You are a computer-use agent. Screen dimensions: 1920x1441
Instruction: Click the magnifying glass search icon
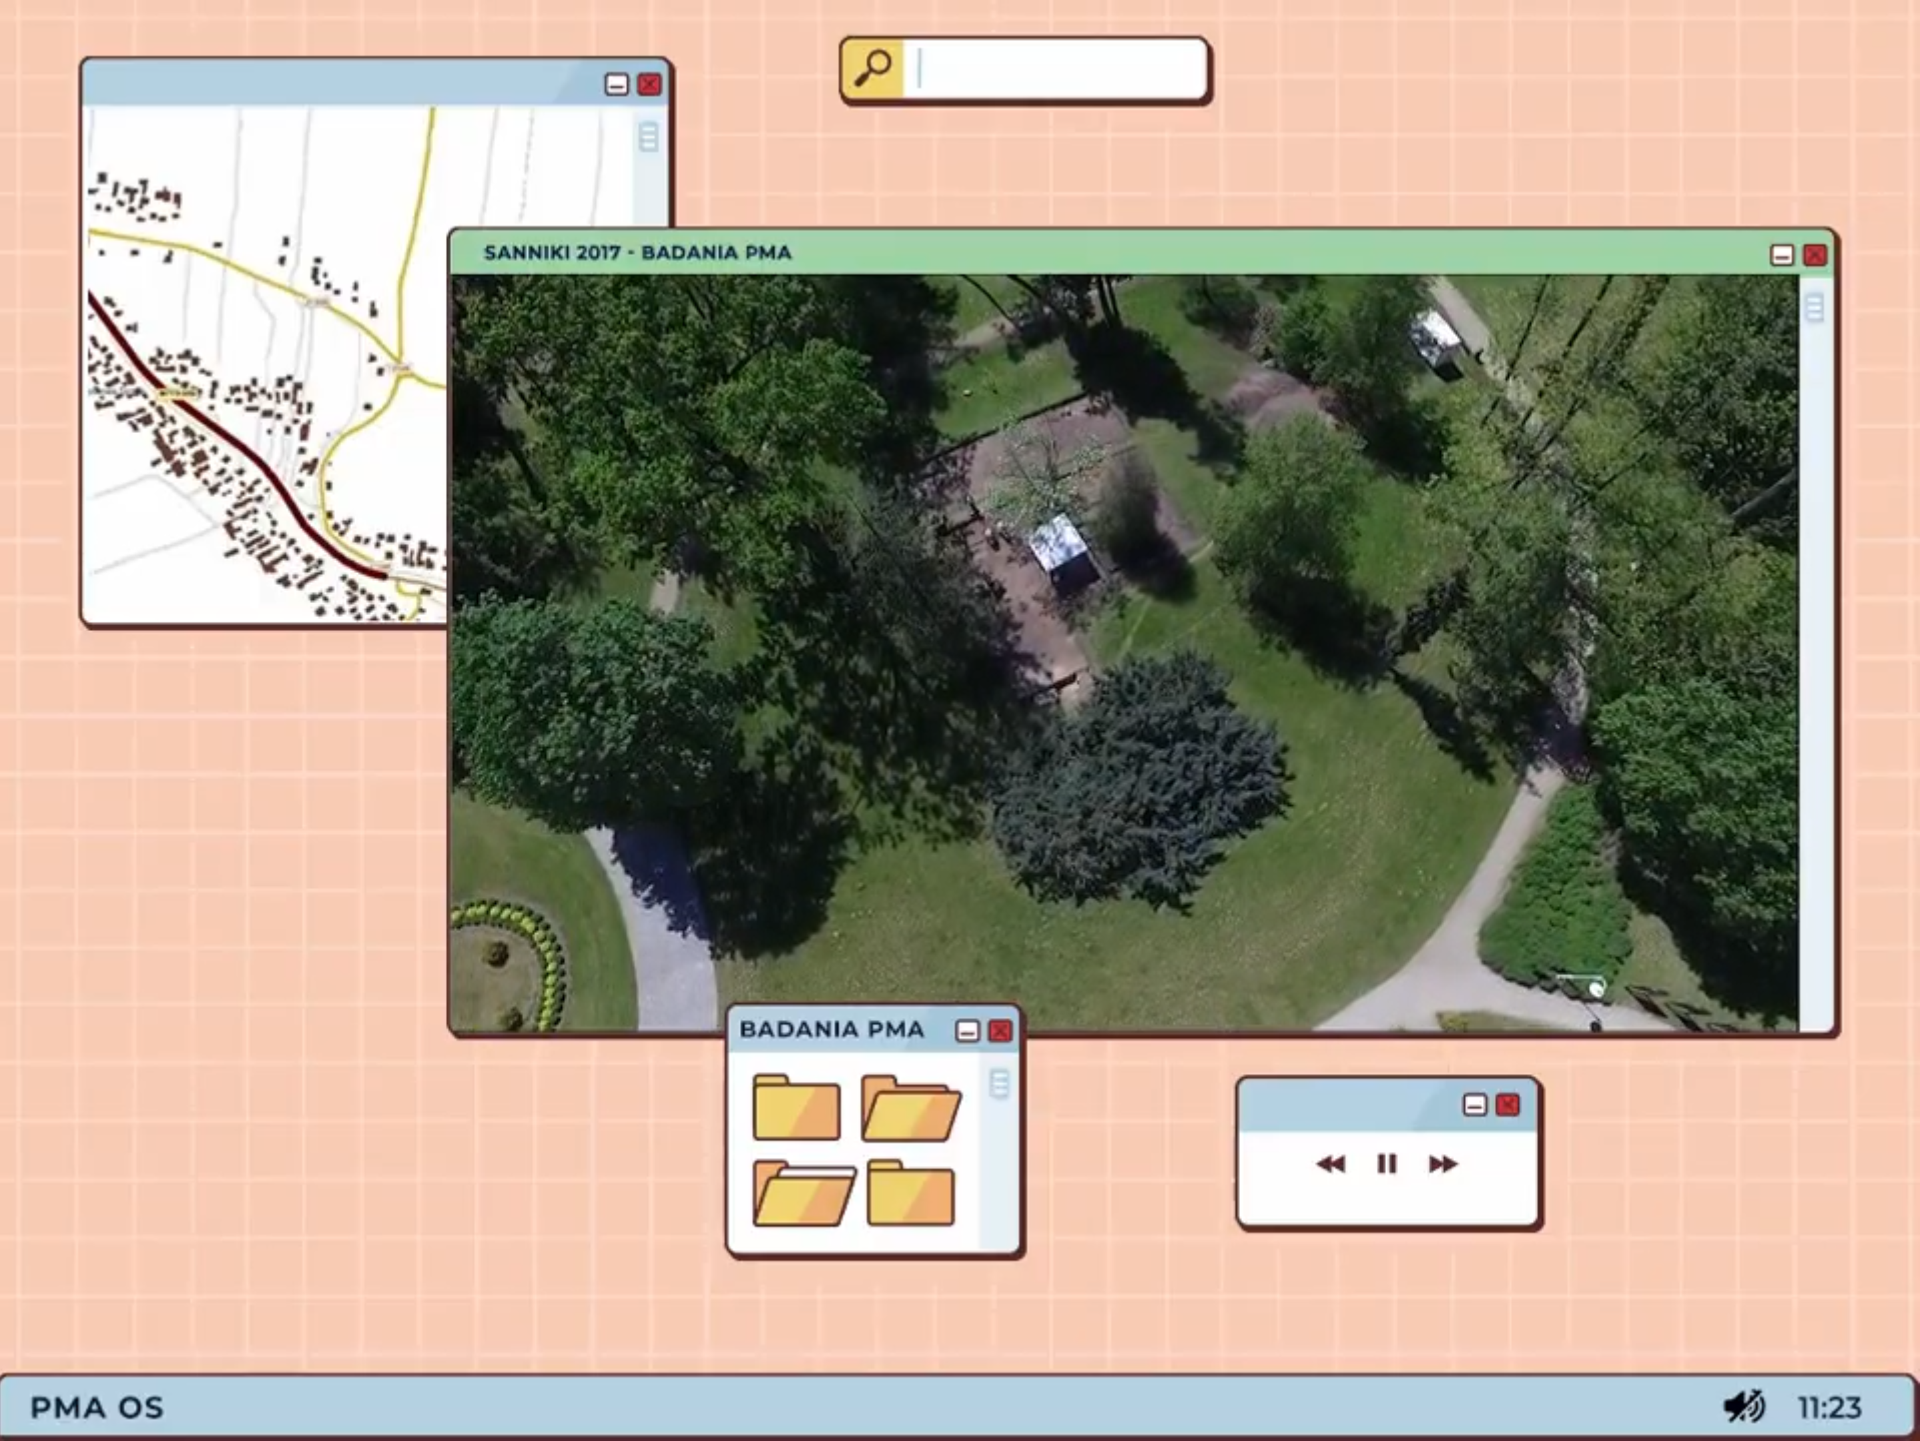click(872, 67)
